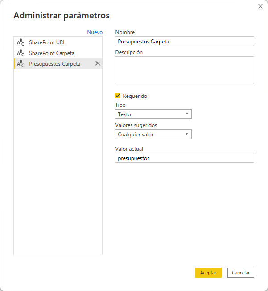Image resolution: width=268 pixels, height=291 pixels.
Task: Click the ABC type icon beside SharePoint URL
Action: tap(21, 42)
